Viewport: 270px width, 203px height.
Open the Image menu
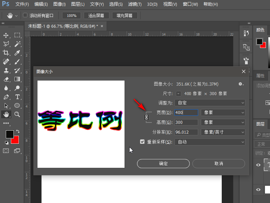[x=59, y=4]
